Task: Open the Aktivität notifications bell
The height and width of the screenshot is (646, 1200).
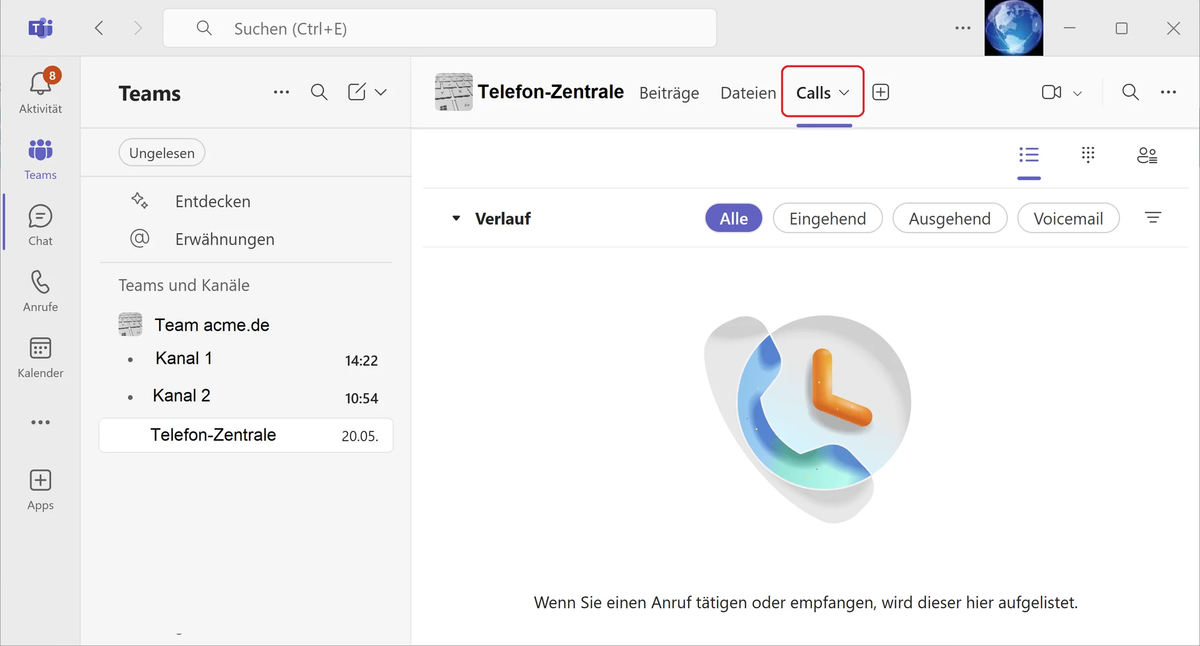Action: 40,90
